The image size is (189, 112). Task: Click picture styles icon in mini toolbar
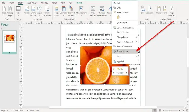pyautogui.click(x=122, y=73)
